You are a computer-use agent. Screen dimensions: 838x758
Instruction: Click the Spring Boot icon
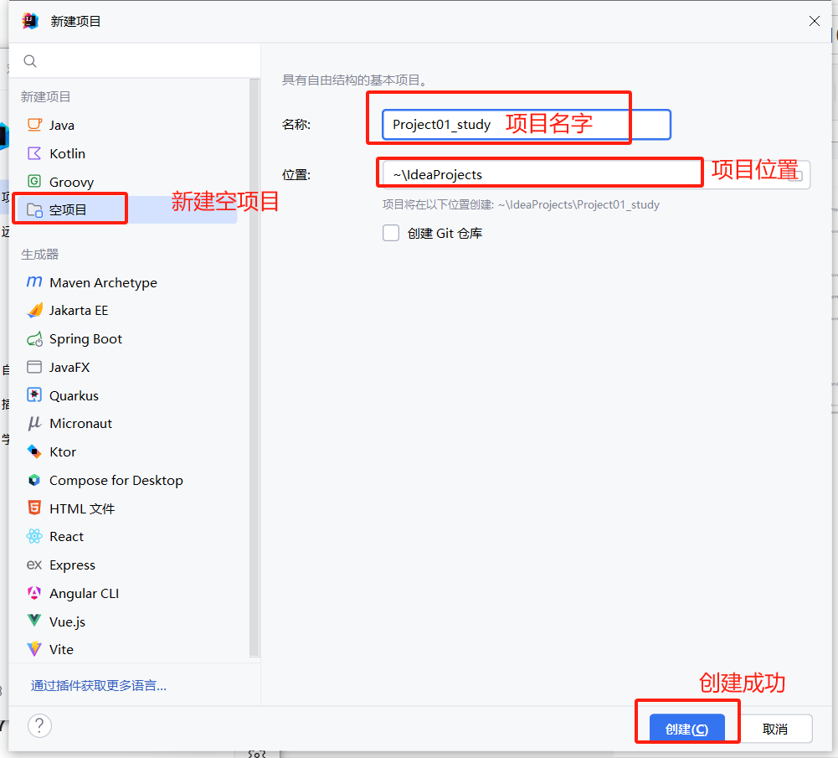pos(34,339)
